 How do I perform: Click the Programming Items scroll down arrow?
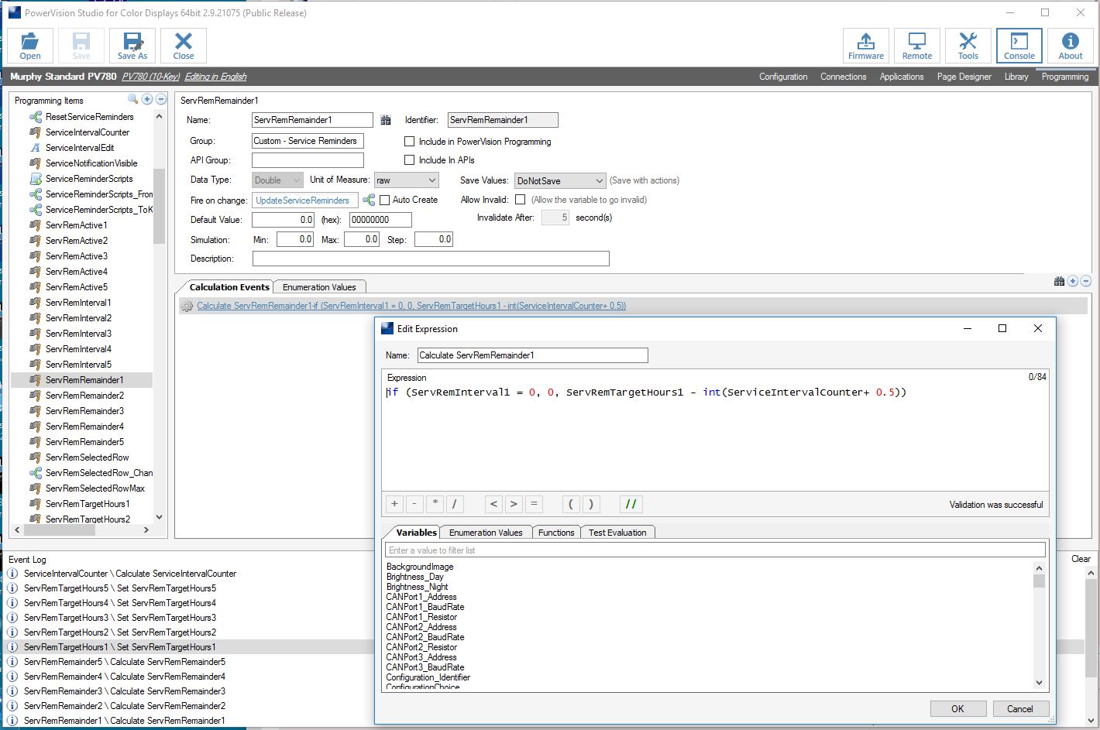point(159,517)
